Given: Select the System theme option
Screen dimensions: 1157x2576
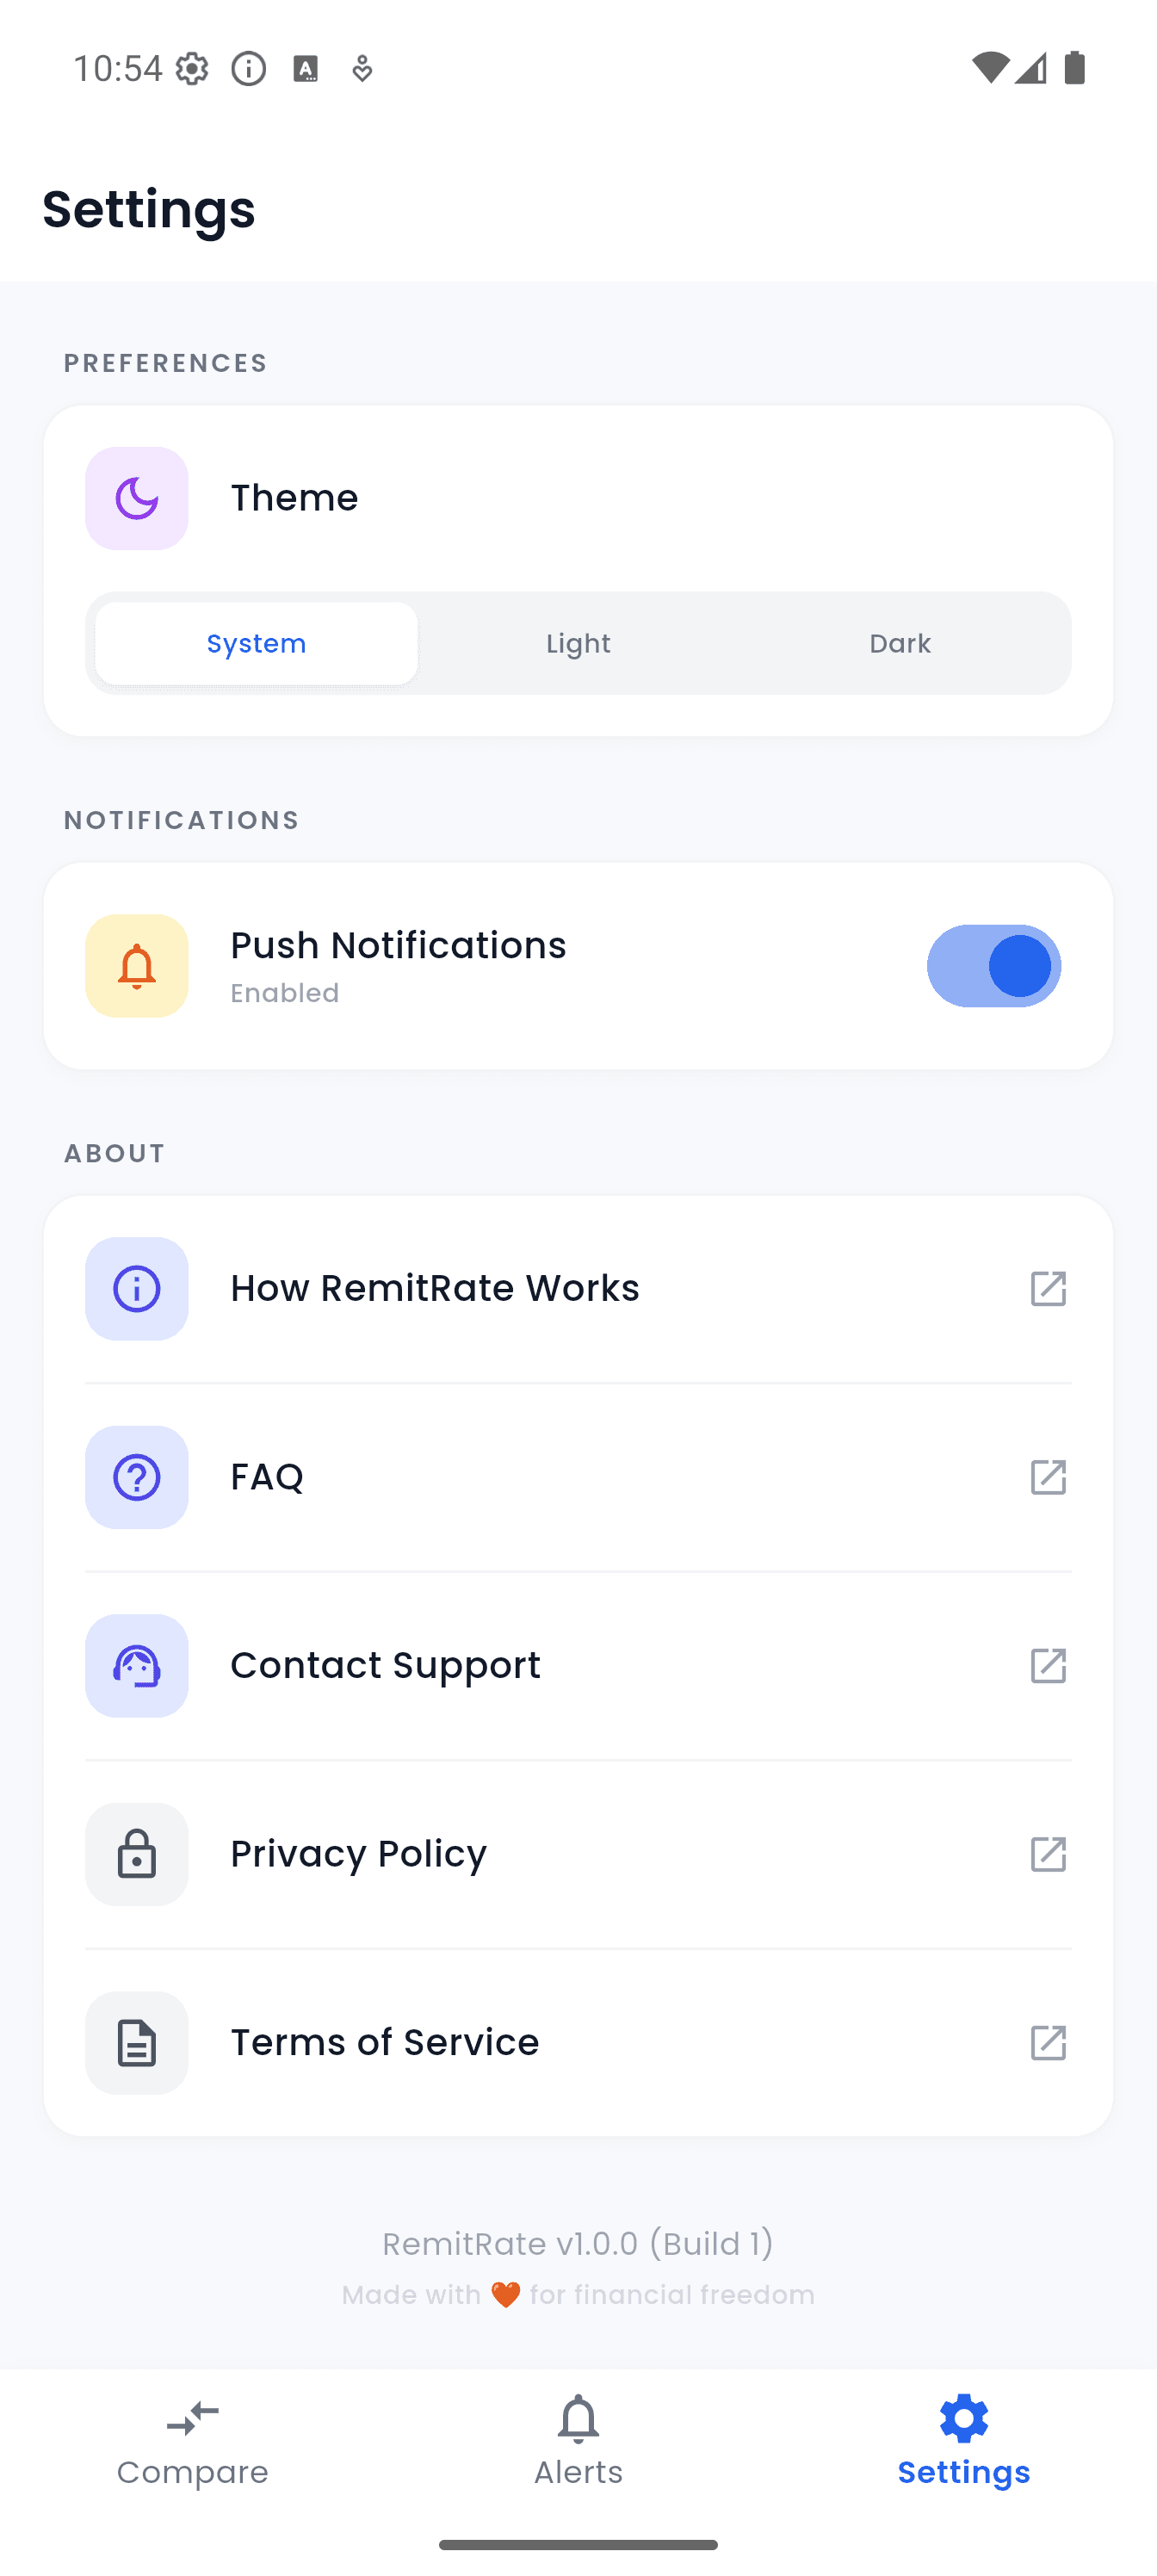Looking at the screenshot, I should tap(257, 643).
